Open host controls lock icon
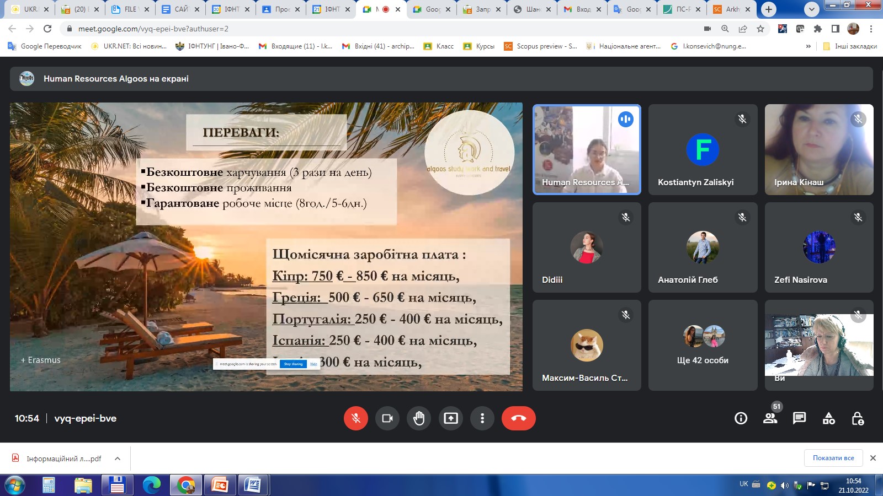Image resolution: width=883 pixels, height=496 pixels. click(858, 418)
